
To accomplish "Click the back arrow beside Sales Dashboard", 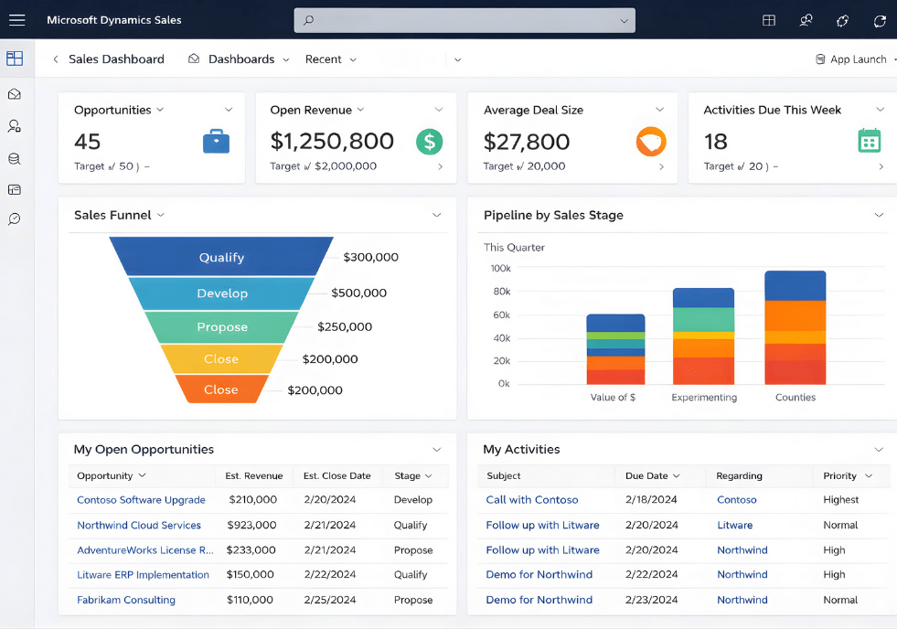I will pyautogui.click(x=56, y=59).
